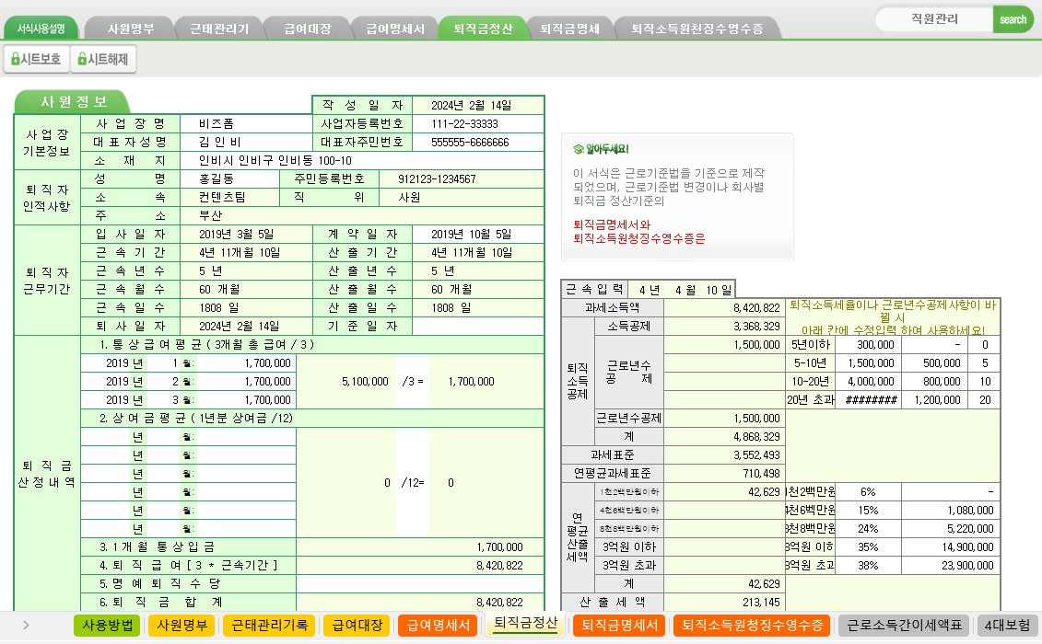Select the 5년이하 deduction cell 300,000
Viewport: 1042px width, 644px height.
(x=869, y=345)
